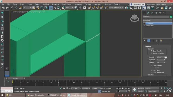Viewport: 173px width, 97px height.
Task: Enable the Open Chamfer checkbox
Action: (152, 65)
